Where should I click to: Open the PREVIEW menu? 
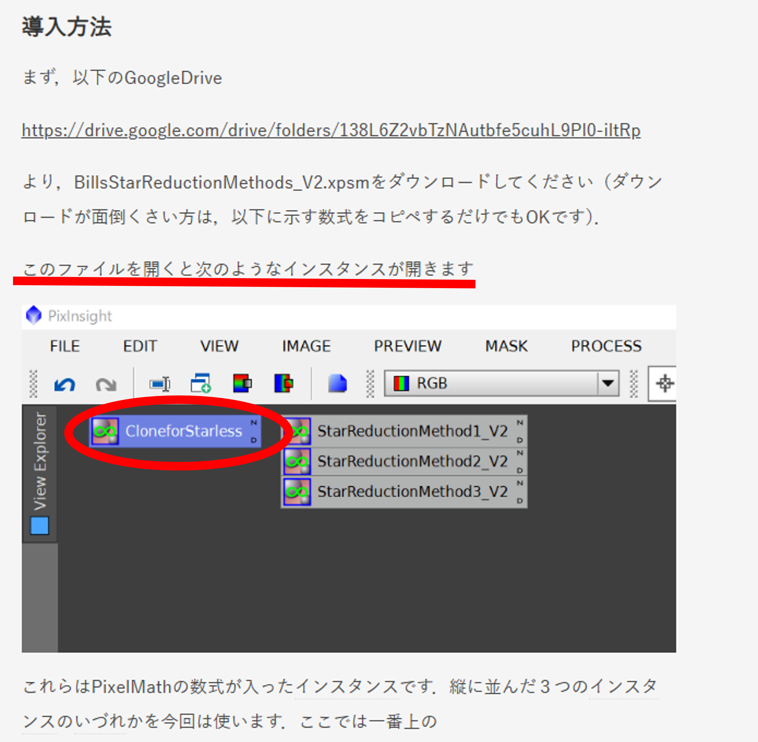pos(408,346)
